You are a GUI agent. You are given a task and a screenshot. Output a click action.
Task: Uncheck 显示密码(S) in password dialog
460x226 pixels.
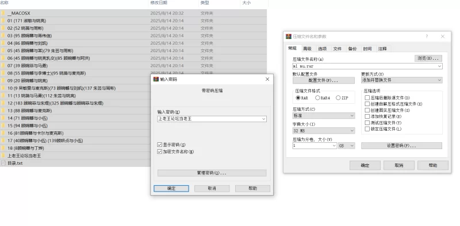[x=160, y=145]
